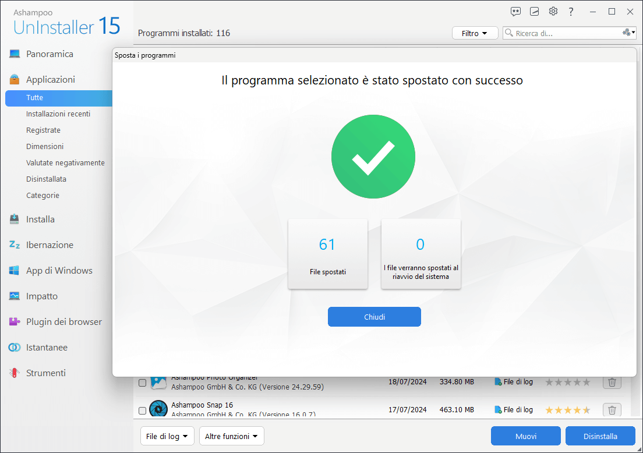Expand the File di log bottom dropdown
This screenshot has width=643, height=453.
[x=167, y=436]
